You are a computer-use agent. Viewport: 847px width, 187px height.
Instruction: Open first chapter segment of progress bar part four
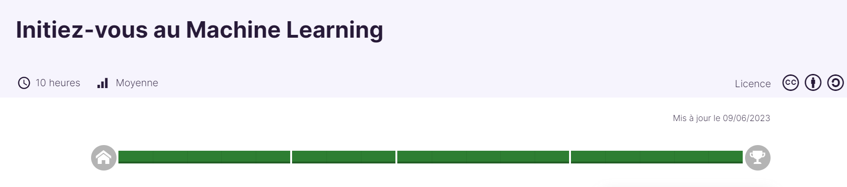coord(588,157)
